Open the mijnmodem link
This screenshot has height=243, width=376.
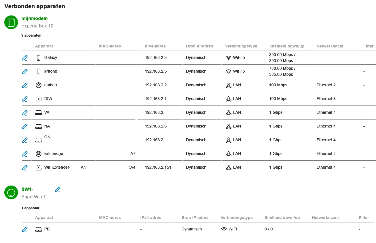(x=35, y=19)
